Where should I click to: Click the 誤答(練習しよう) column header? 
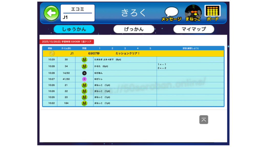190,48
